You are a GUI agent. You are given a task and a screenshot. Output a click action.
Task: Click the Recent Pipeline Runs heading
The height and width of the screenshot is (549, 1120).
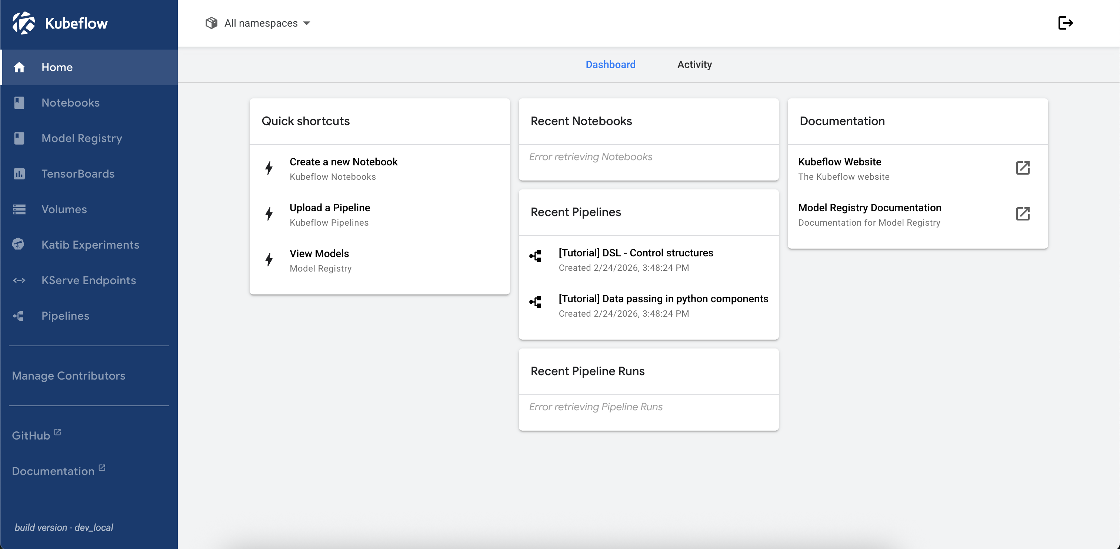click(x=587, y=371)
